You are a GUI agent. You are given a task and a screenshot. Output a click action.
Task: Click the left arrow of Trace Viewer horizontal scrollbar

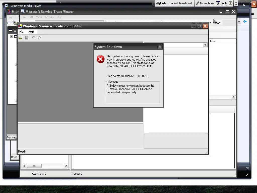(x=25, y=166)
